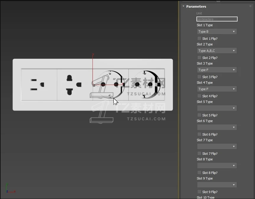255x199 pixels.
Task: Select the second Type F socket in the viewport
Action: tap(146, 85)
